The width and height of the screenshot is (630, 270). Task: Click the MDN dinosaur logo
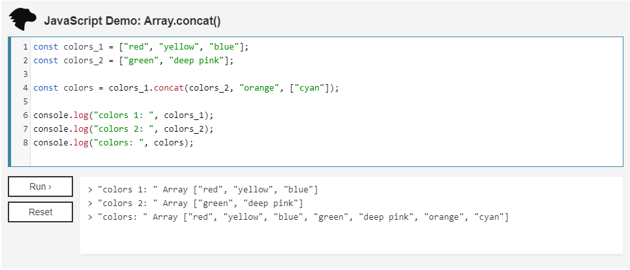pos(23,20)
